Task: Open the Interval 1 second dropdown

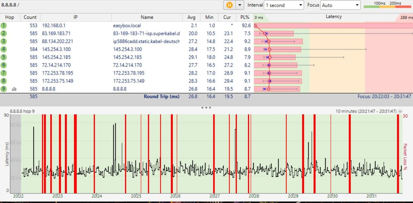Action: pos(284,5)
